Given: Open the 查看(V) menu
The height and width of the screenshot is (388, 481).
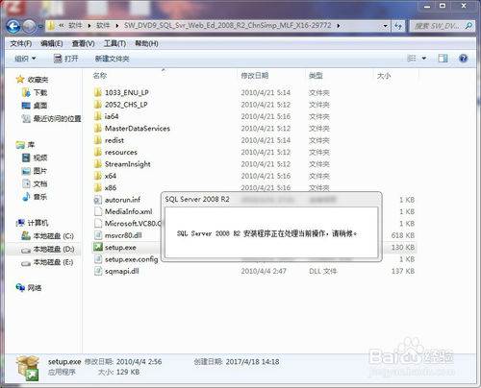Looking at the screenshot, I should (83, 43).
